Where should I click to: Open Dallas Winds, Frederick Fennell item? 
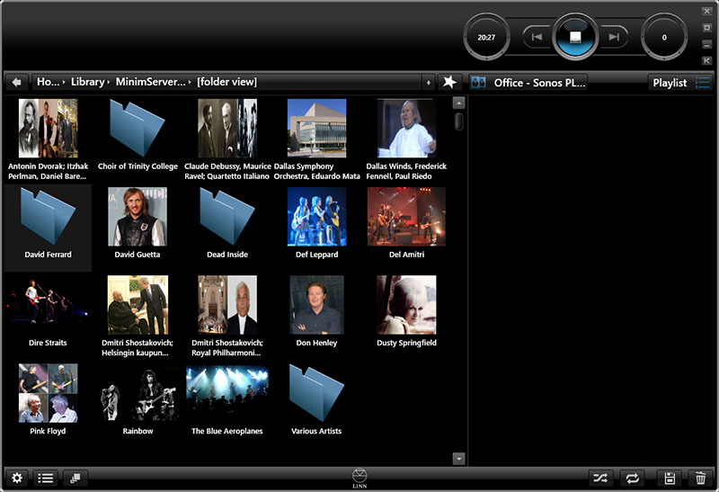click(x=406, y=140)
